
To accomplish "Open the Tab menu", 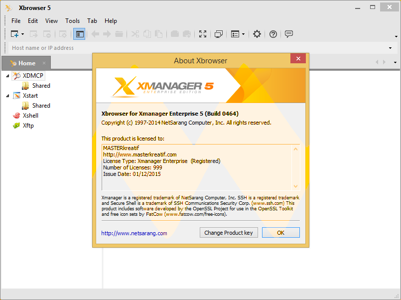I will (92, 21).
